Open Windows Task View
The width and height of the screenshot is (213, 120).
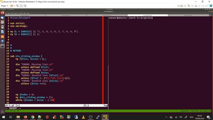11,117
